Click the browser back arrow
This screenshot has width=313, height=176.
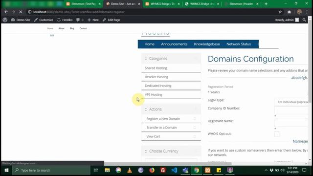point(6,12)
